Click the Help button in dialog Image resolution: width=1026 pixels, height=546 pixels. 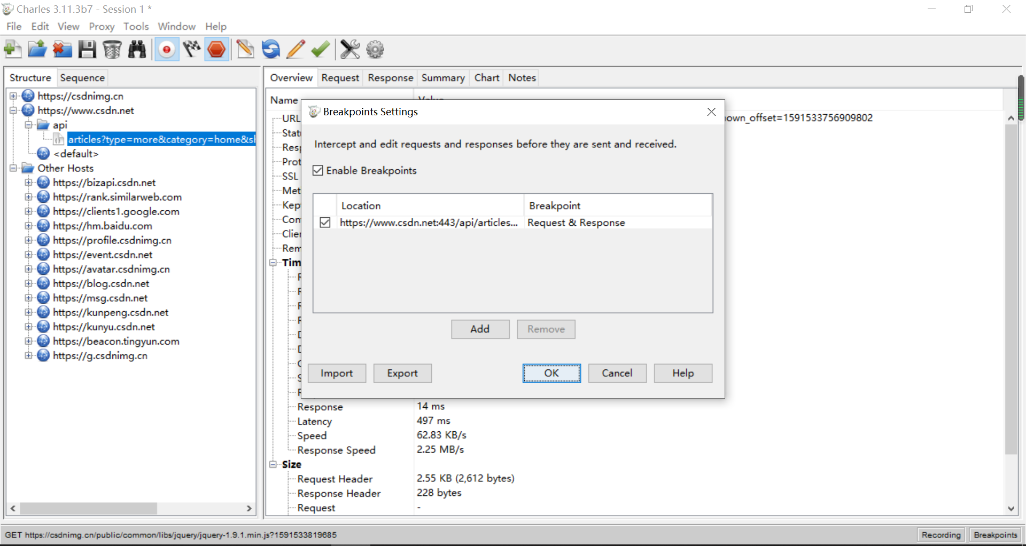(x=683, y=373)
